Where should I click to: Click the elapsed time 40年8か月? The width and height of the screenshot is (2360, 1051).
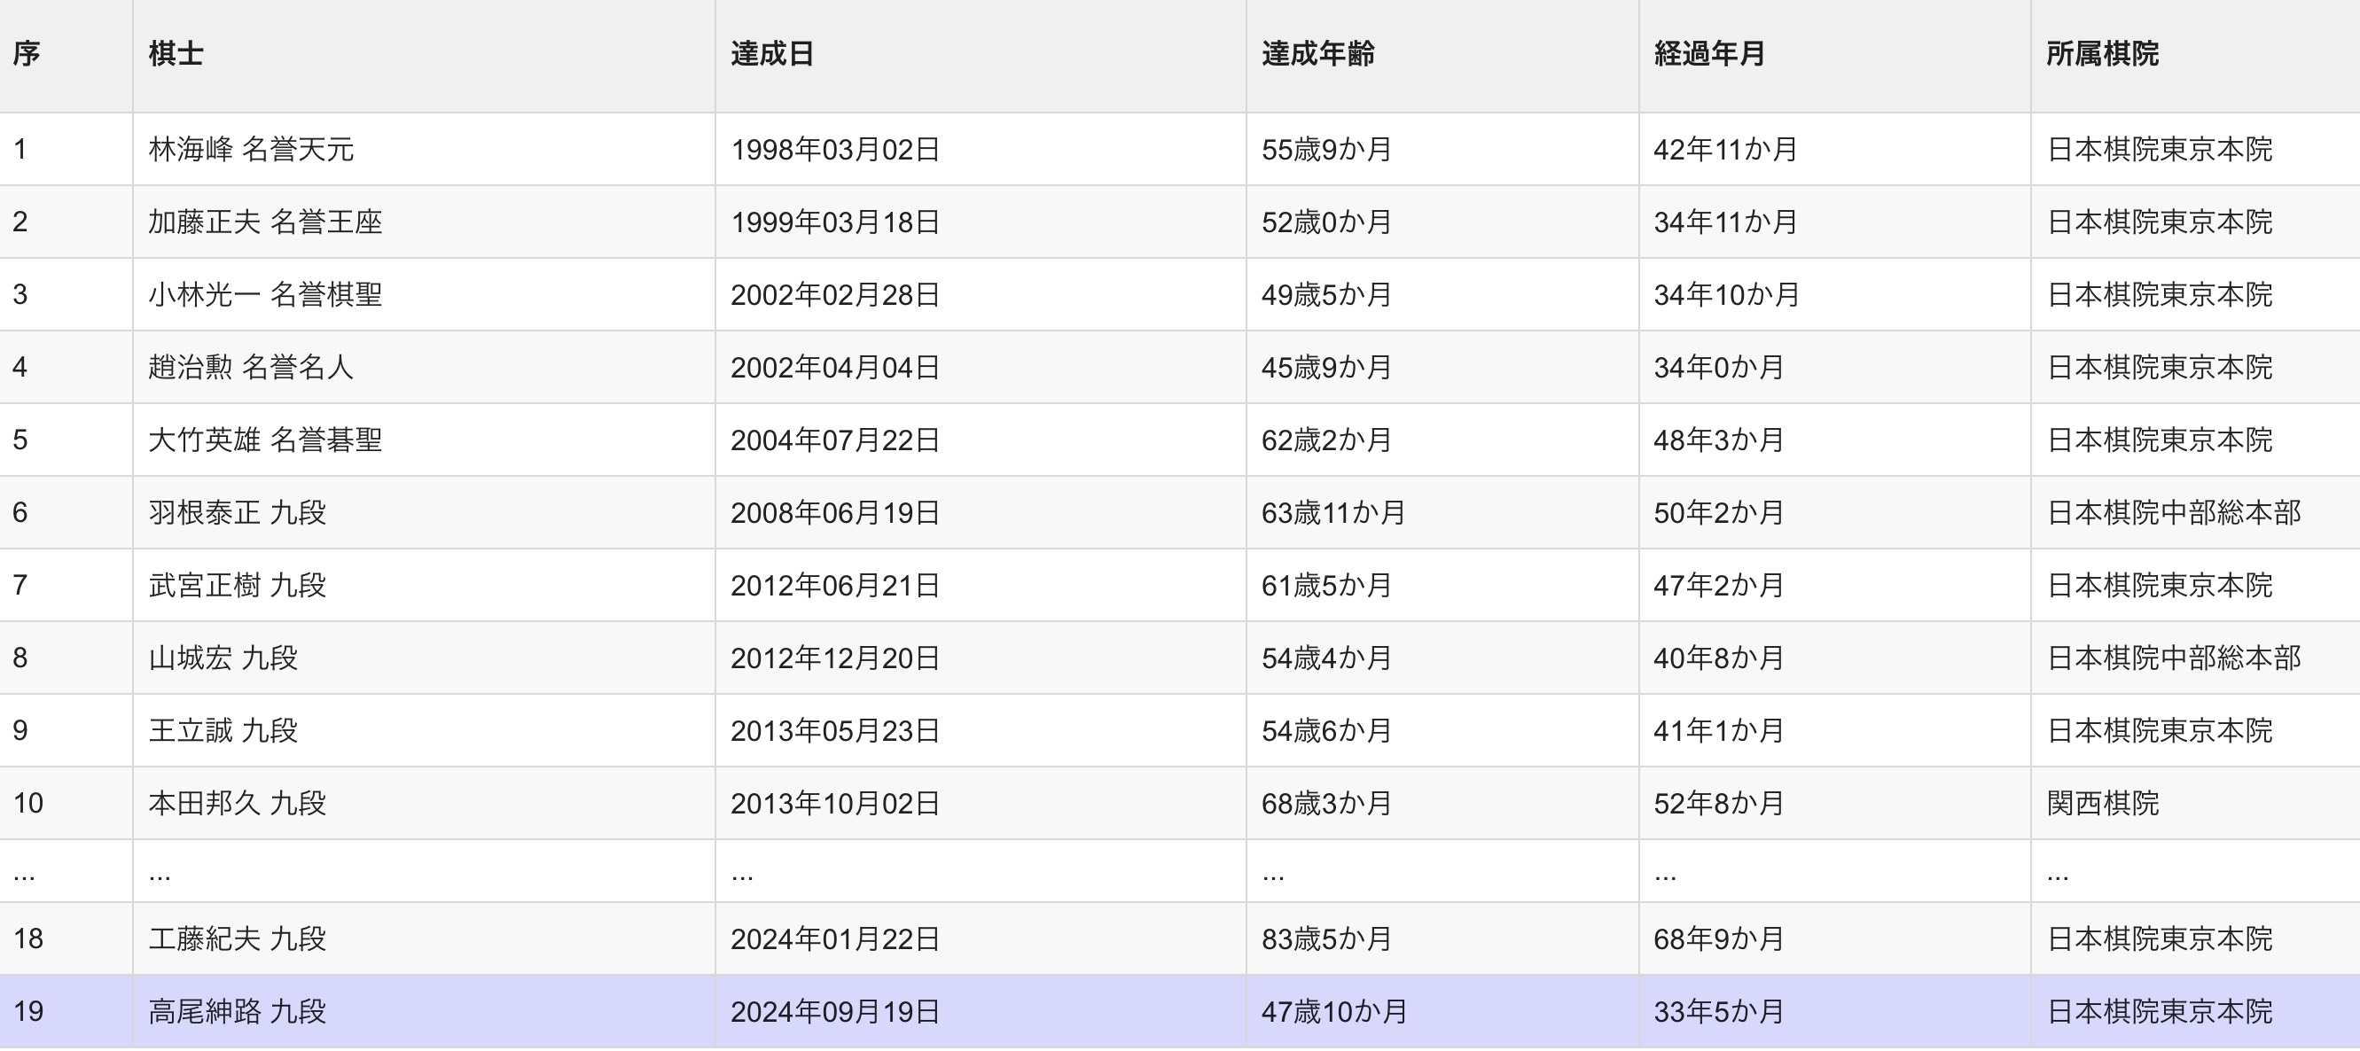pos(1719,658)
